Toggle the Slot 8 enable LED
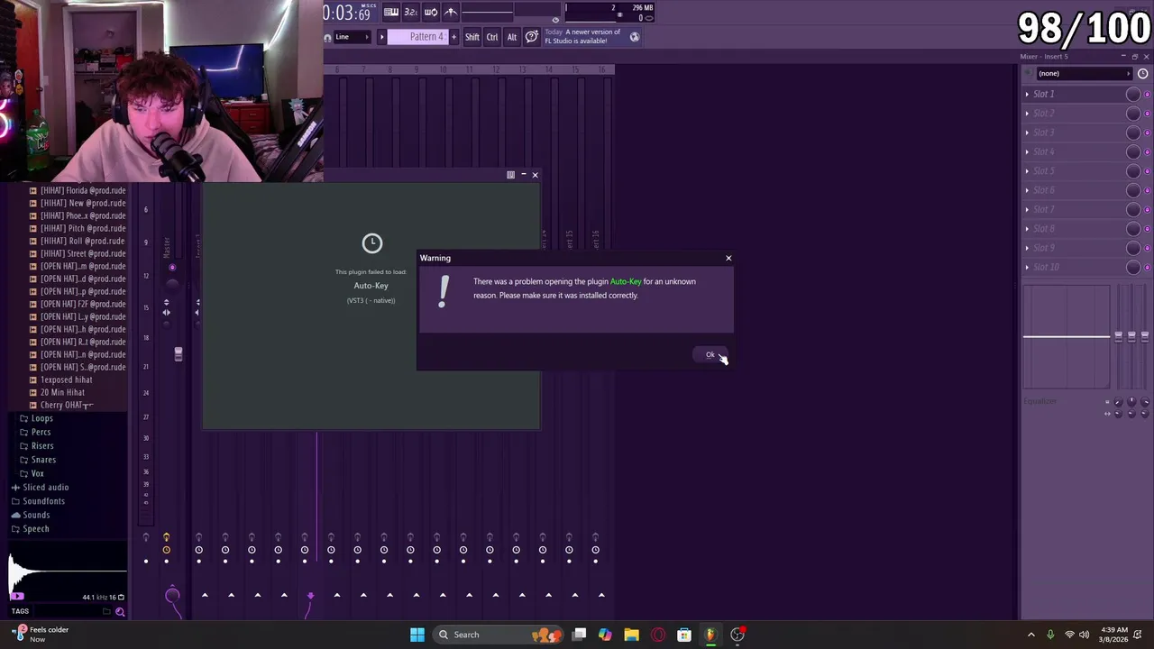Viewport: 1154px width, 649px height. 1147,228
